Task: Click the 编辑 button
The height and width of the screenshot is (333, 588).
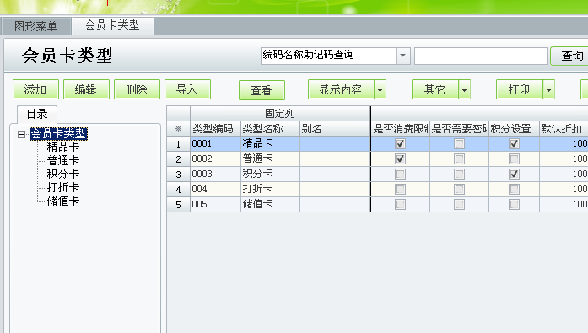Action: (x=86, y=89)
